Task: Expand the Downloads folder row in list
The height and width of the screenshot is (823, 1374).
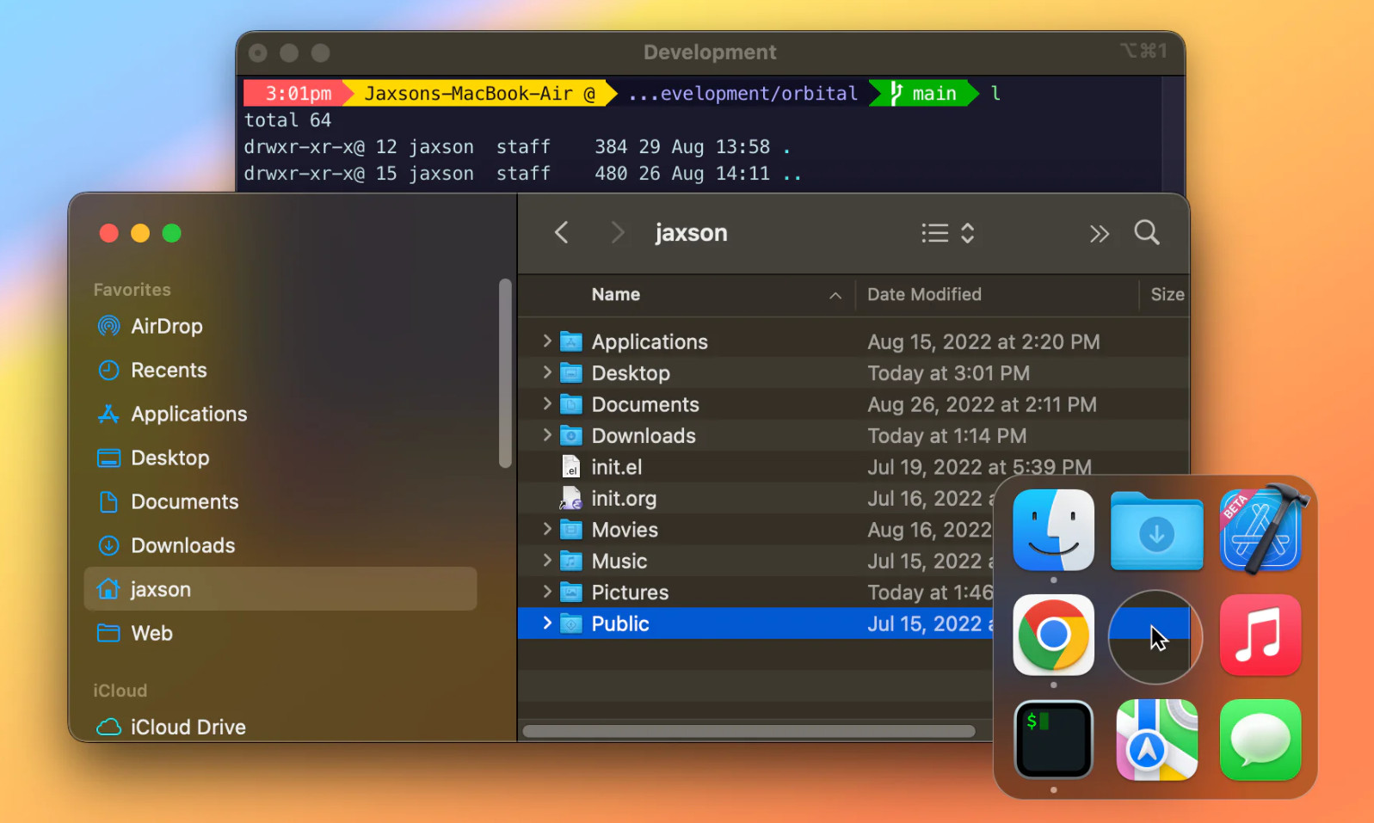Action: coord(546,435)
